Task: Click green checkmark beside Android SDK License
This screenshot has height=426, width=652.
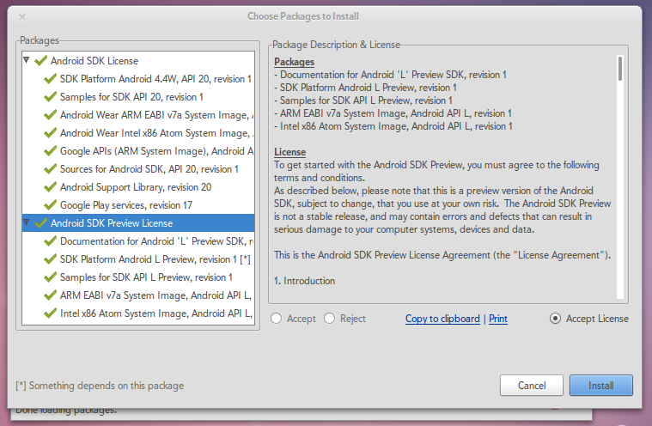Action: coord(40,61)
